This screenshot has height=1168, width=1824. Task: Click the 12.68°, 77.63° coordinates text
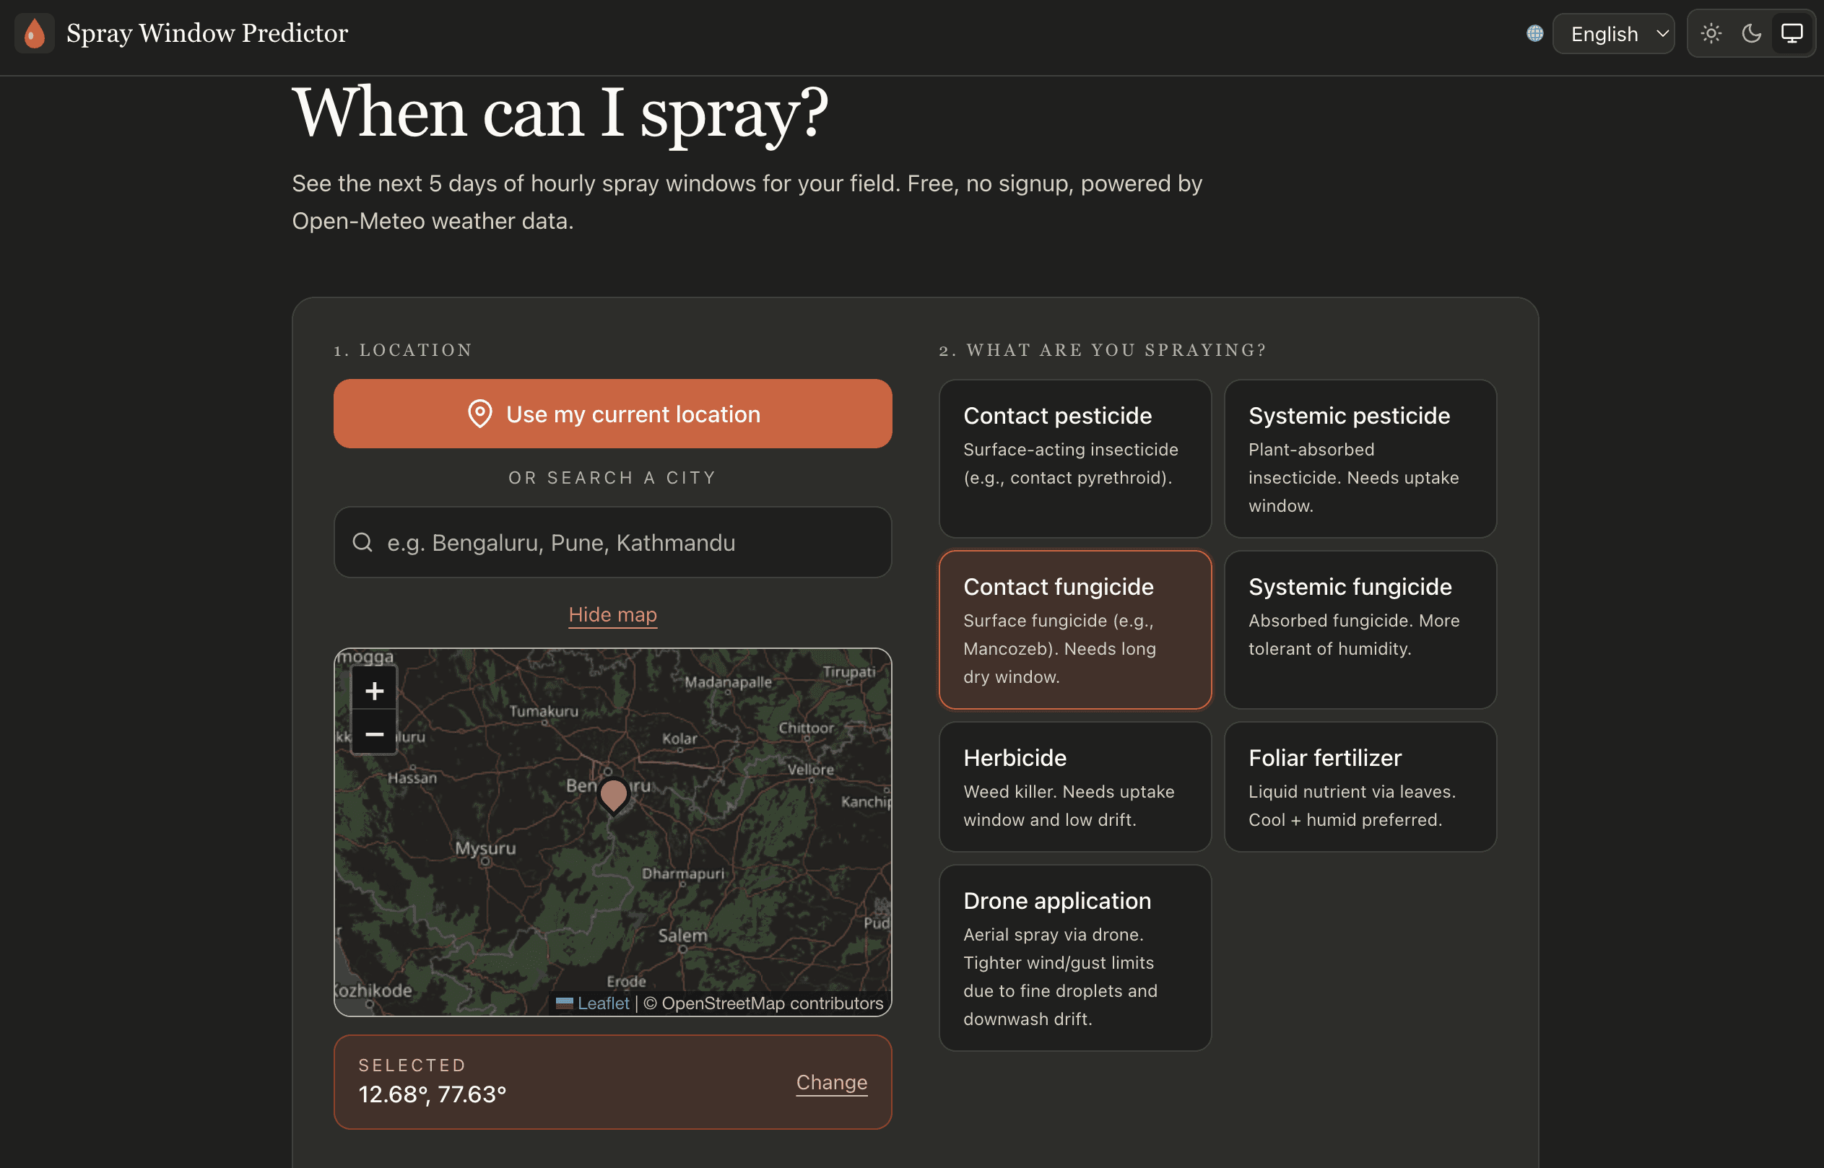[433, 1094]
